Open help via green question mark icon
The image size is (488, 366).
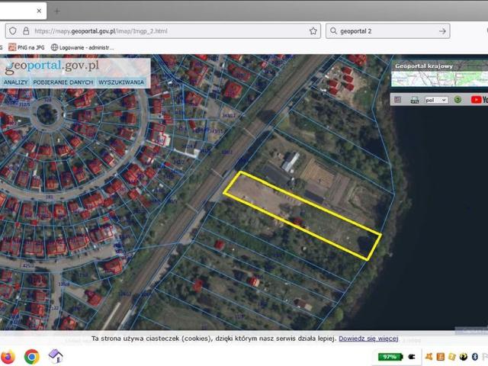pos(457,99)
